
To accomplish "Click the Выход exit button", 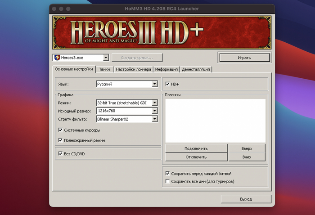I will (x=246, y=199).
